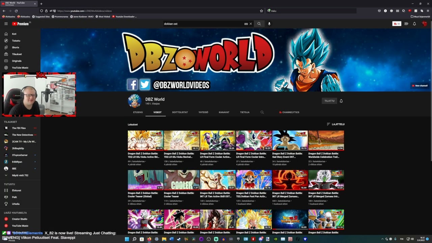
Task: Open Sad Story Event OST video thumbnail
Action: tap(290, 140)
